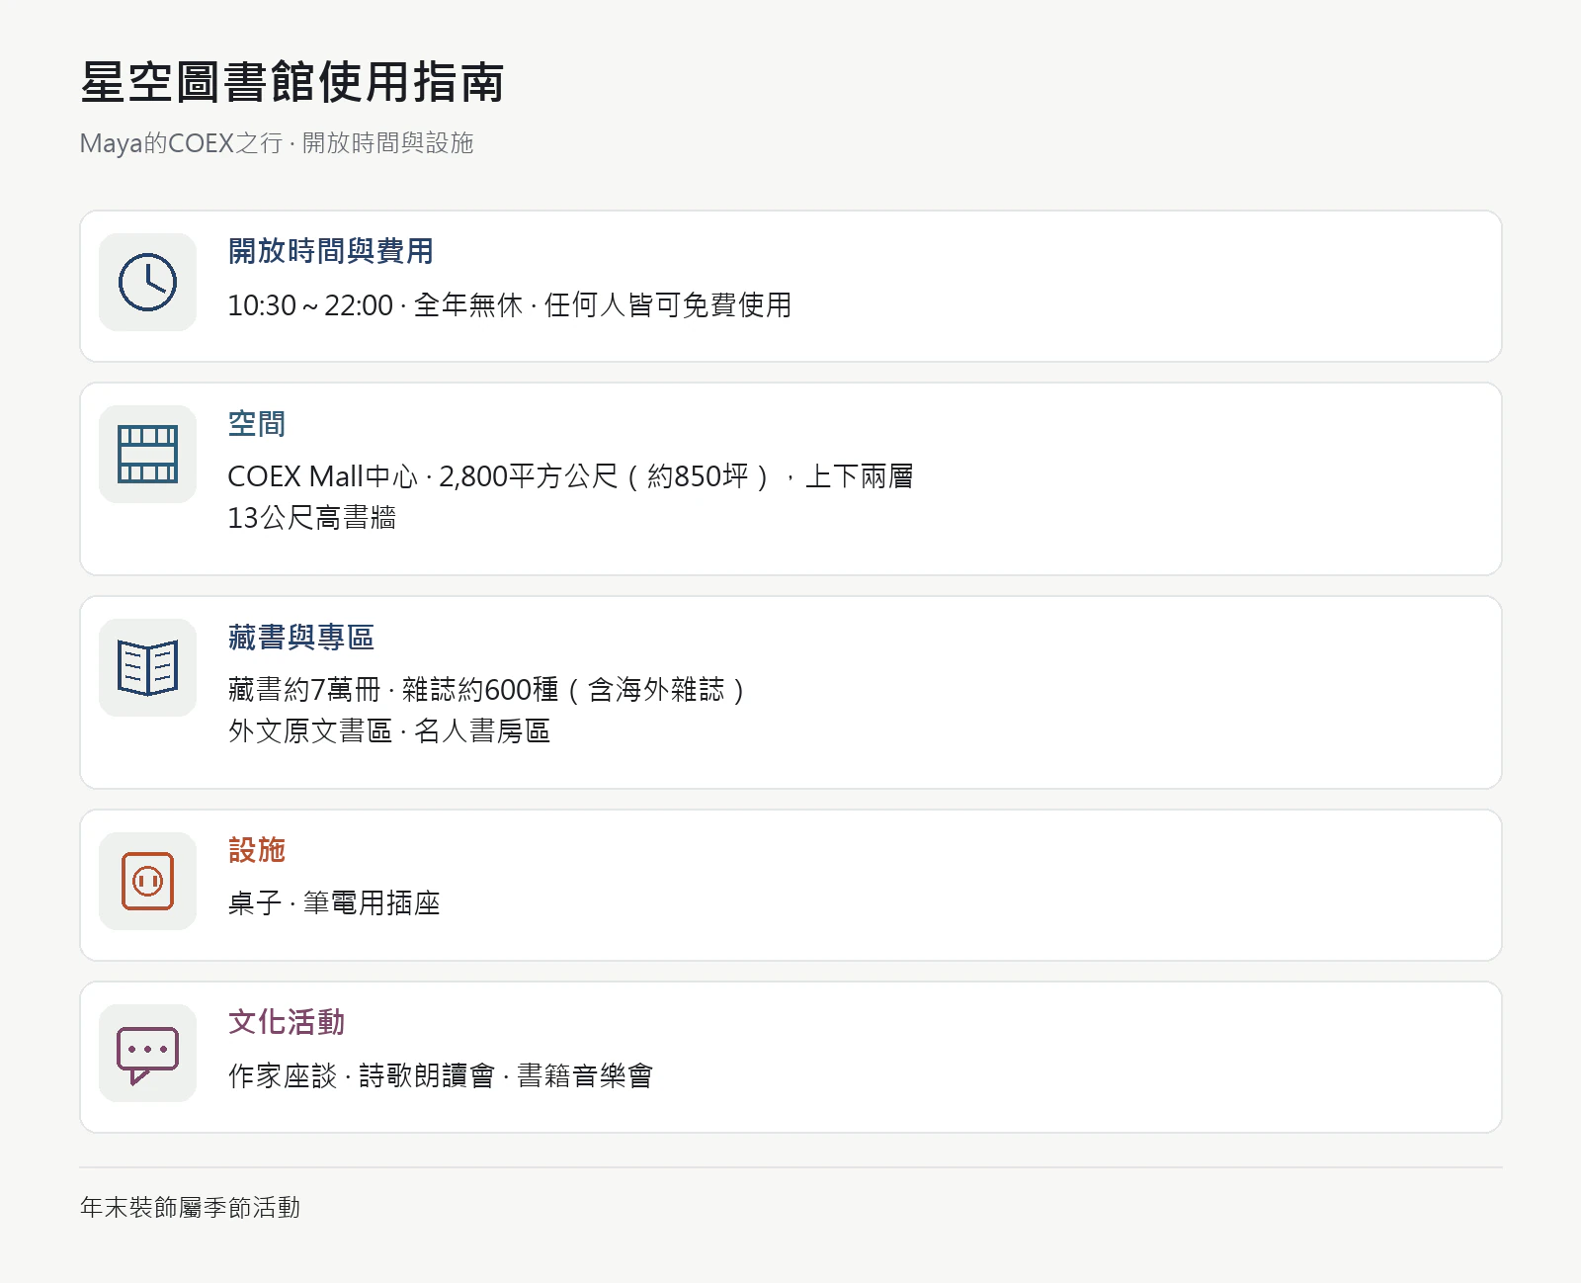Screen dimensions: 1581x1283
Task: Click the film-strip style space icon
Action: [147, 454]
